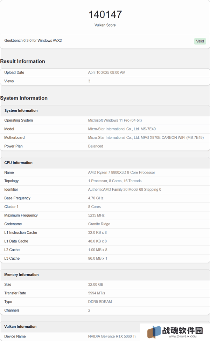Click the Result Information heading
The image size is (210, 341).
pyautogui.click(x=23, y=61)
